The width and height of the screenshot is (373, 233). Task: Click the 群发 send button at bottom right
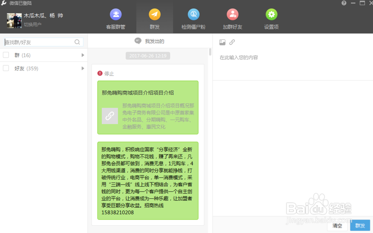360,226
